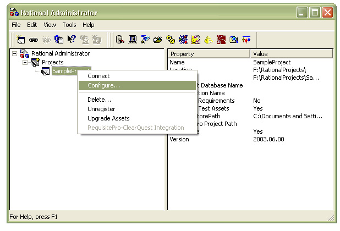Click the magnifier over window toolbar icon
Image resolution: width=340 pixels, height=231 pixels.
point(234,40)
